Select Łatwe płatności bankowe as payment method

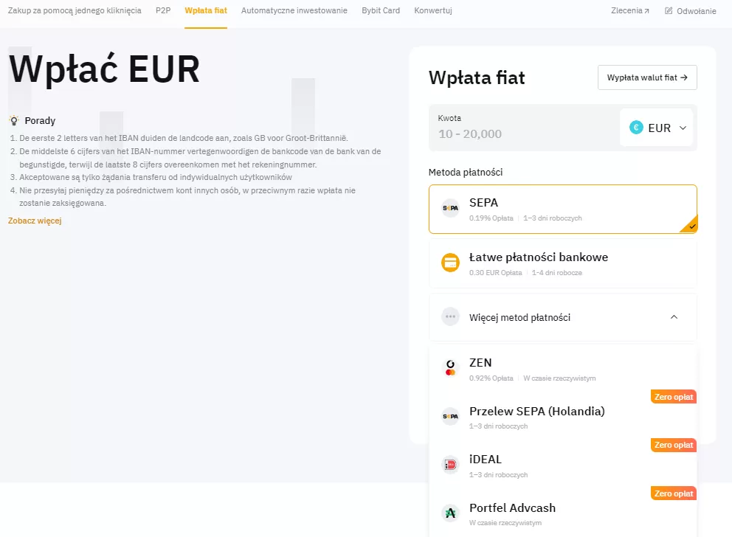pos(562,263)
